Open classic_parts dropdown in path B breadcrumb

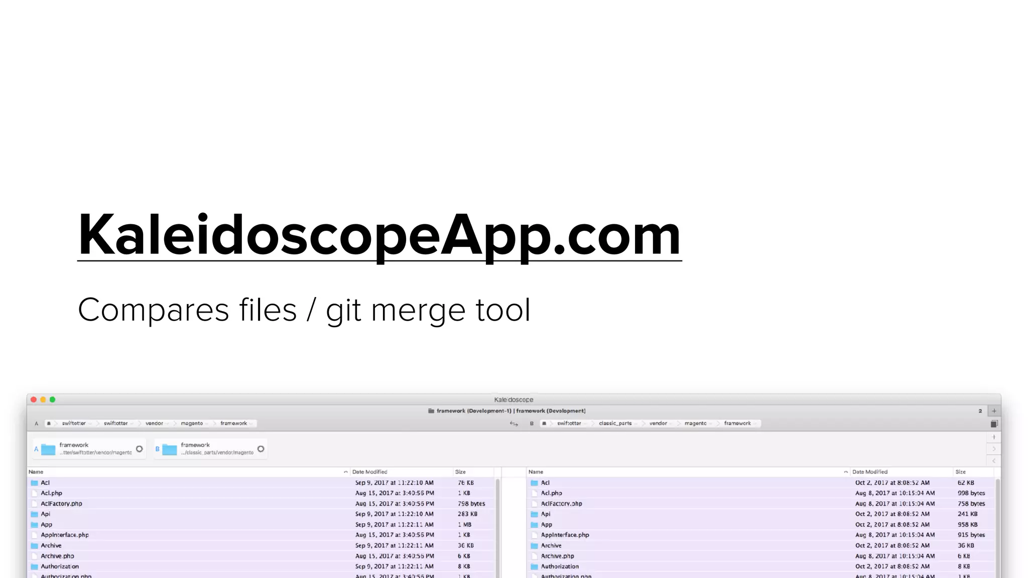coord(618,423)
